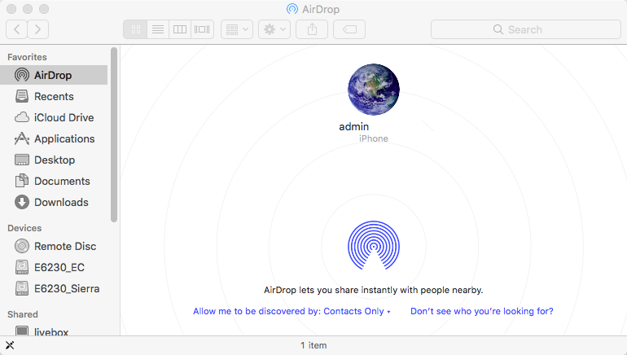This screenshot has width=627, height=355.
Task: Switch to Cover Flow view
Action: [x=202, y=29]
